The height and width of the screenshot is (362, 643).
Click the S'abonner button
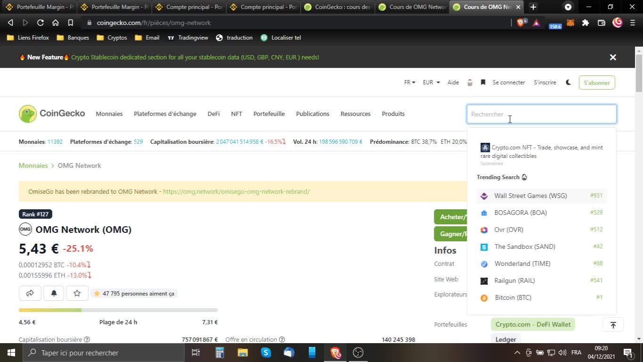click(597, 82)
